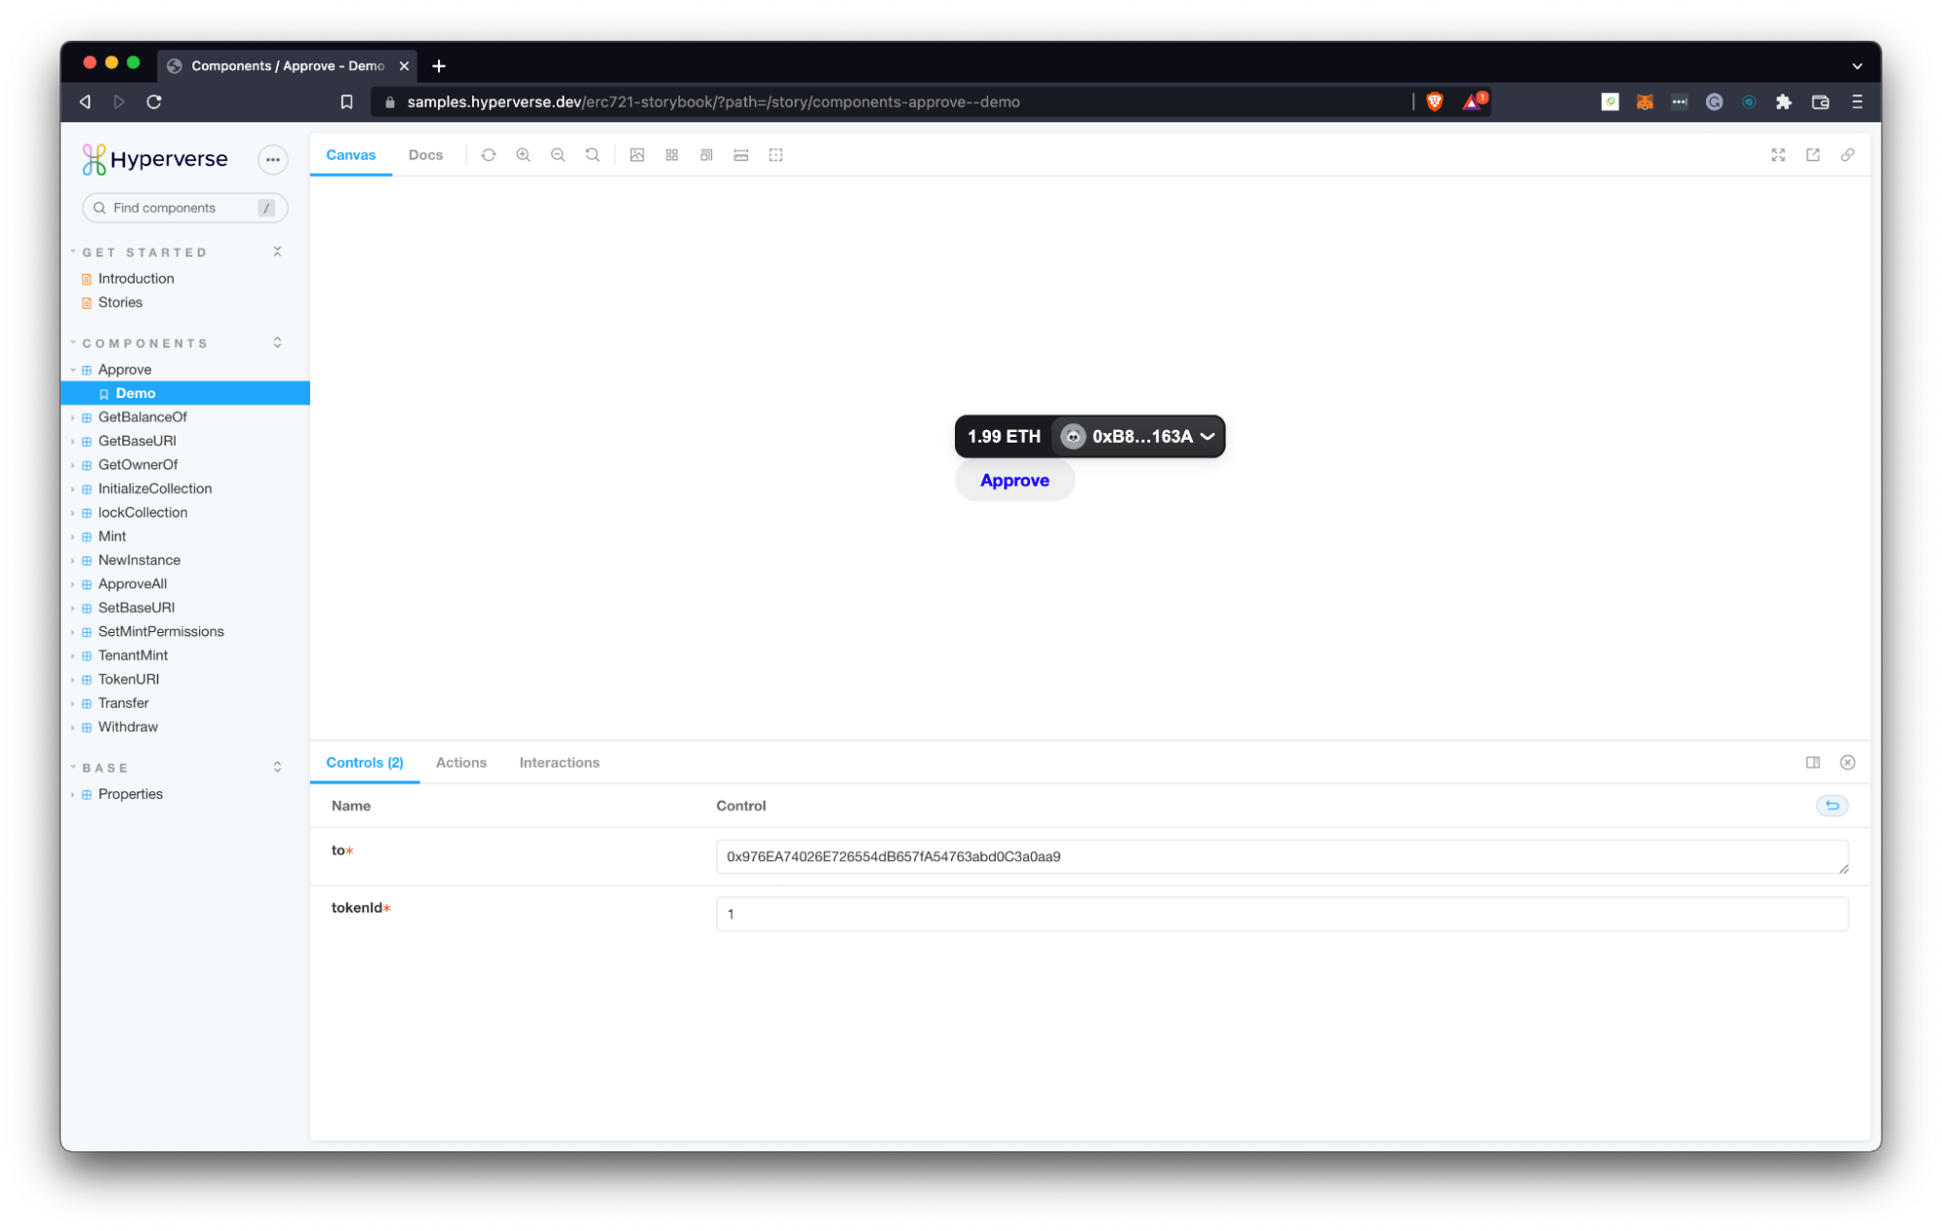Go full screen with the expand icon
Viewport: 1942px width, 1231px height.
click(x=1778, y=155)
